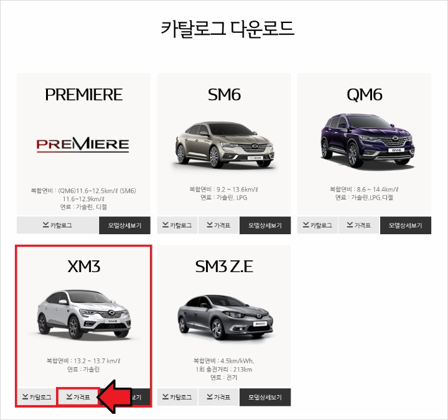View SM3 Z.E model details
The height and width of the screenshot is (420, 448).
tap(265, 397)
